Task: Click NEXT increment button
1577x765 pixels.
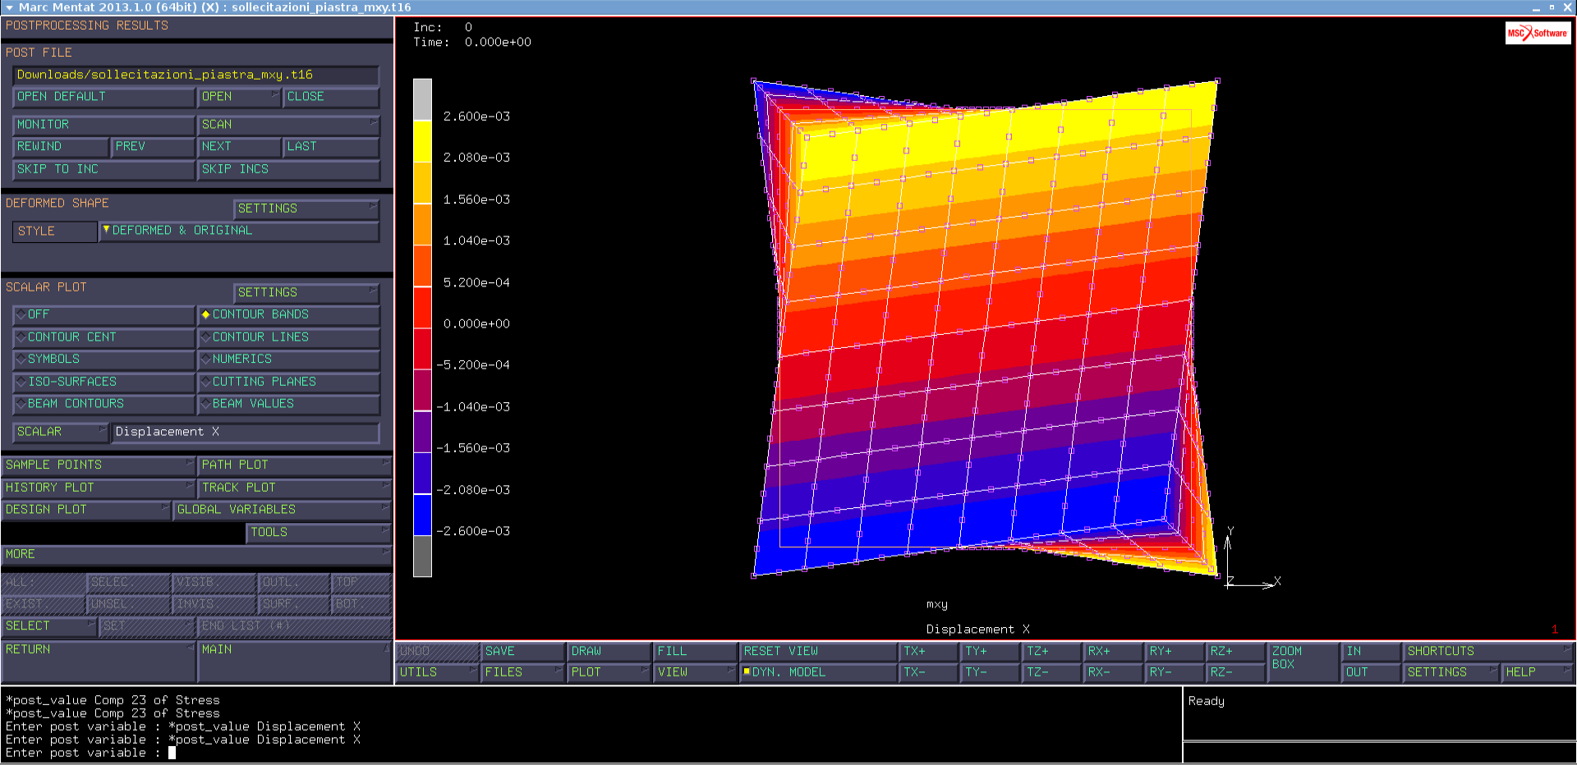Action: 238,147
